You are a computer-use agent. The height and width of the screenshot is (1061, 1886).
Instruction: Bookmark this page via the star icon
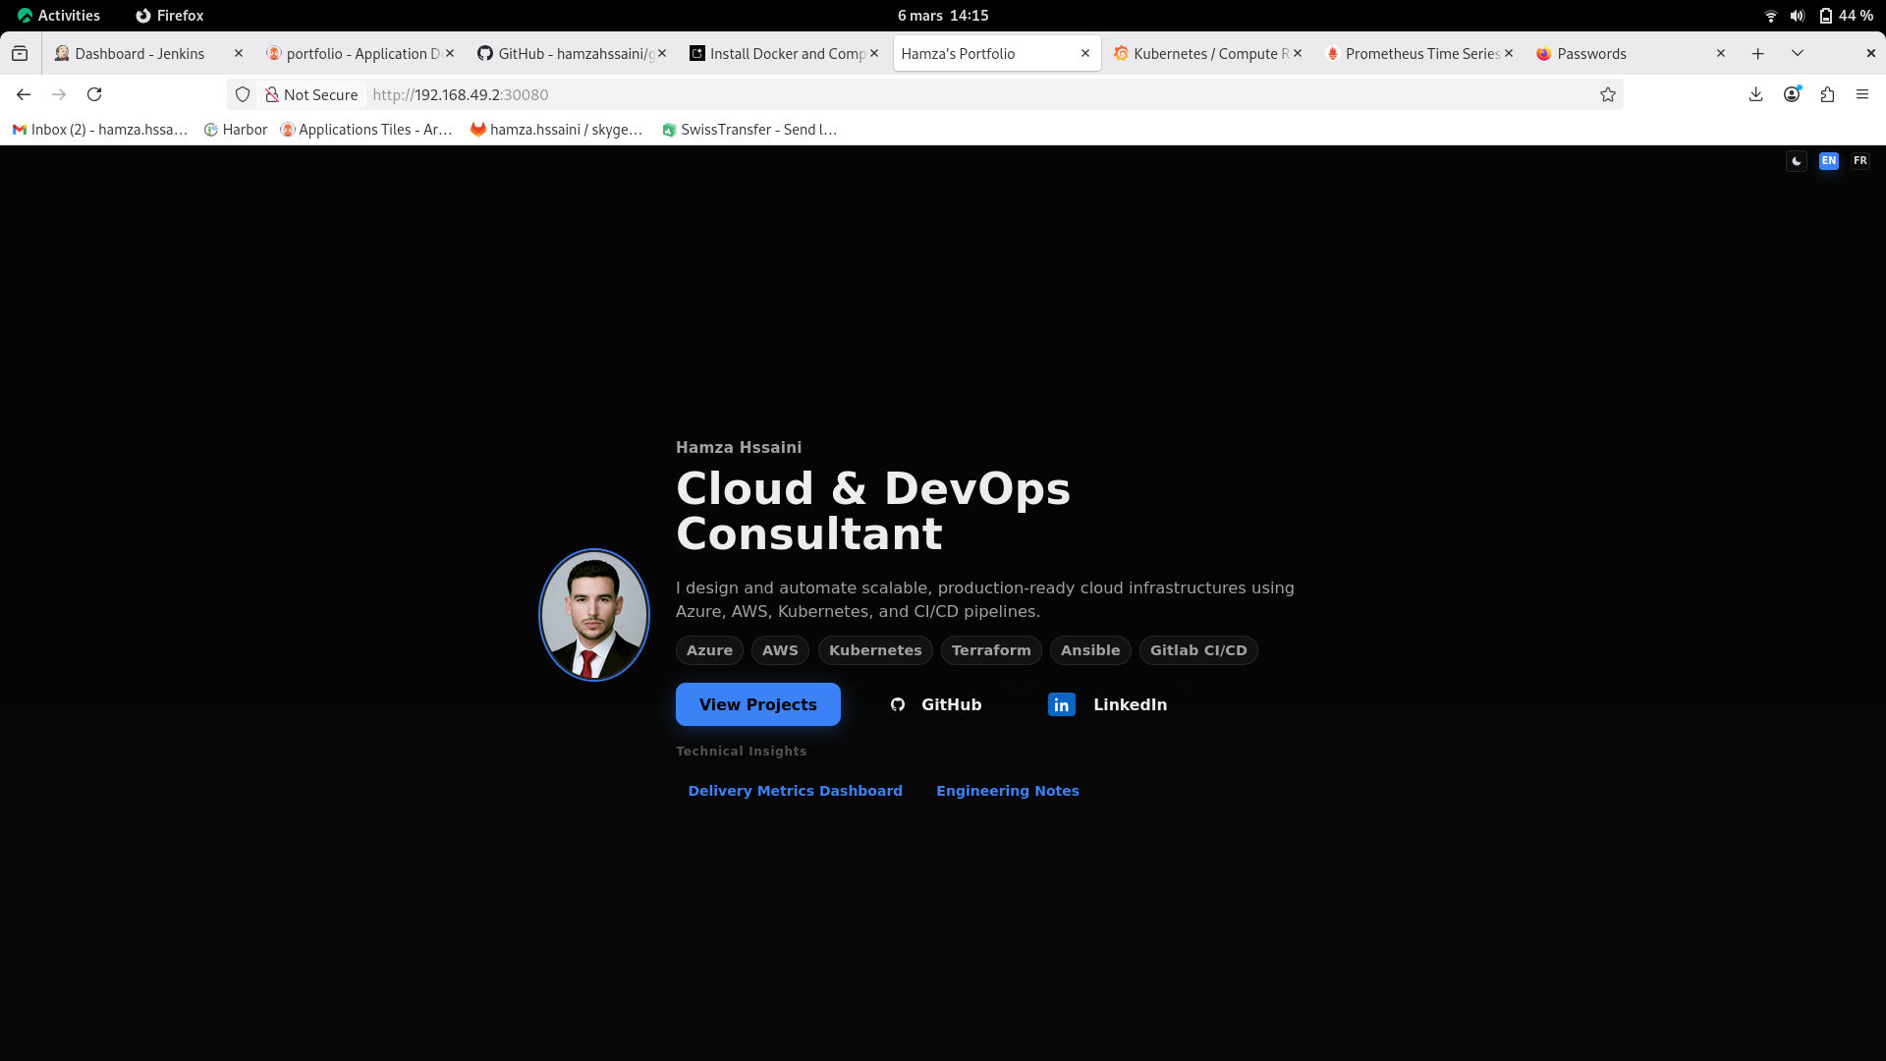point(1608,94)
